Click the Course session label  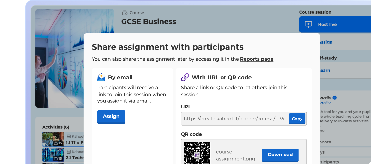(x=315, y=12)
